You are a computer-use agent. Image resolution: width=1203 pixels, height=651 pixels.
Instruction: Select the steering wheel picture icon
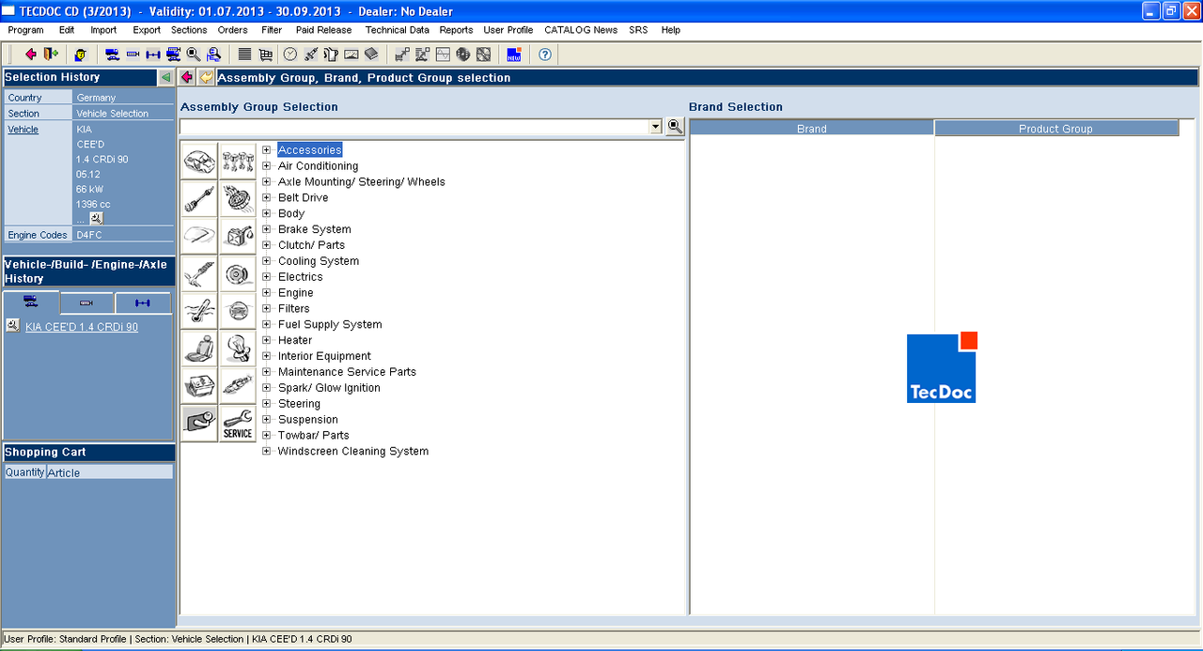click(x=238, y=311)
